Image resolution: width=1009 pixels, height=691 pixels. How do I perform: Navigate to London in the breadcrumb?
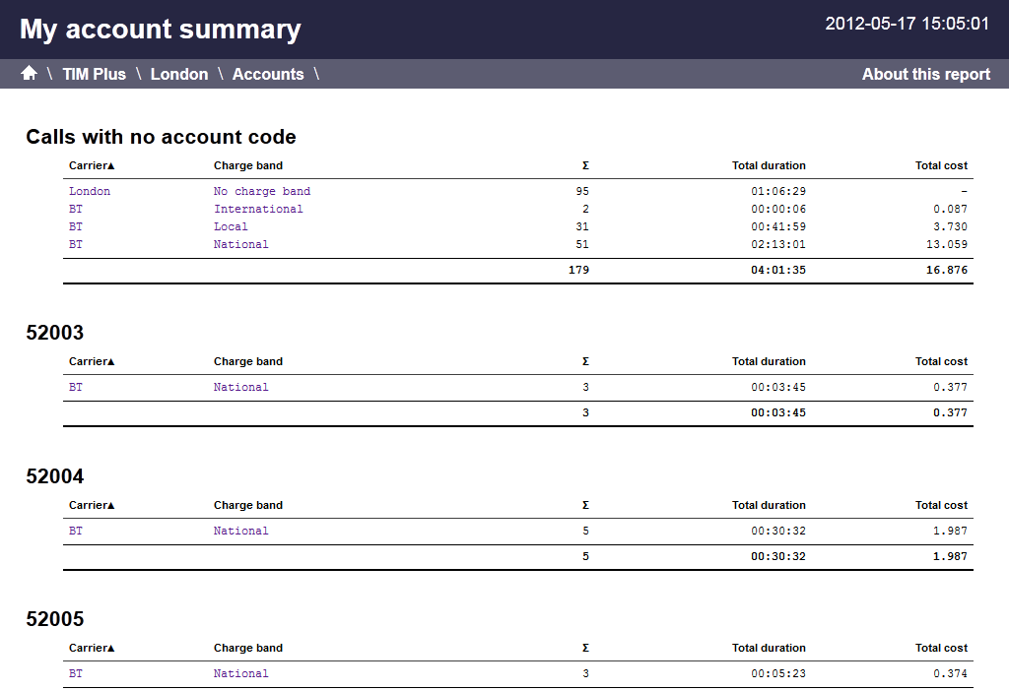(178, 74)
